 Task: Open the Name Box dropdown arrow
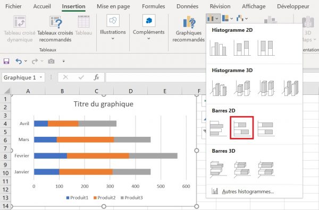(41, 77)
